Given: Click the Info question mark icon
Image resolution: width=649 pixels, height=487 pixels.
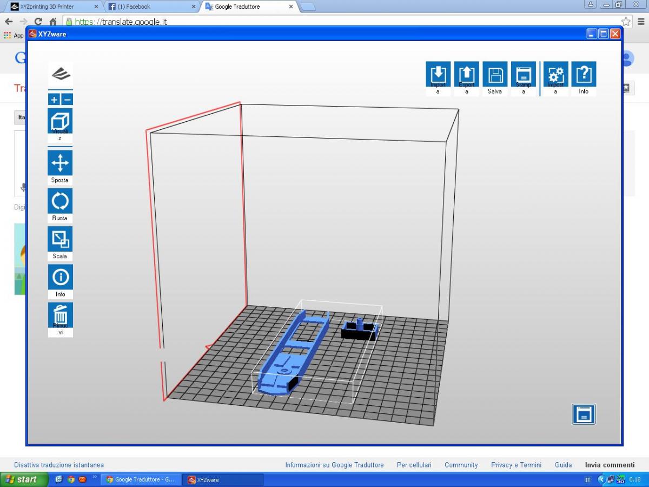Looking at the screenshot, I should pyautogui.click(x=584, y=74).
